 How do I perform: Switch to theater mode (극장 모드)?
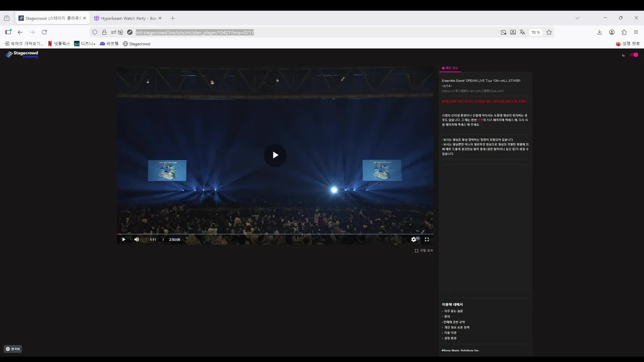[x=424, y=250]
